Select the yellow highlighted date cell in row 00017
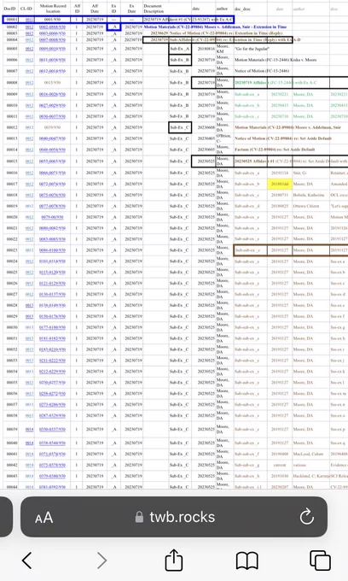This screenshot has height=581, width=348. (280, 185)
